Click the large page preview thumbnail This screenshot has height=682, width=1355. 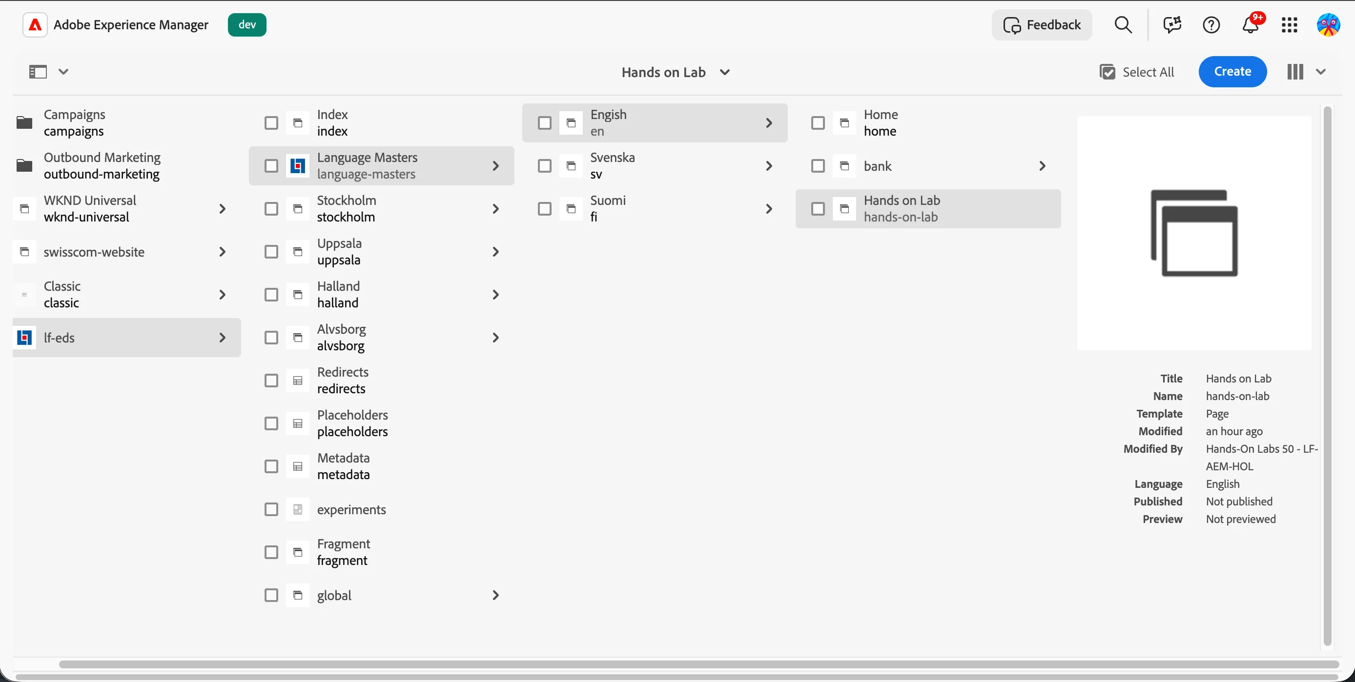click(x=1194, y=233)
